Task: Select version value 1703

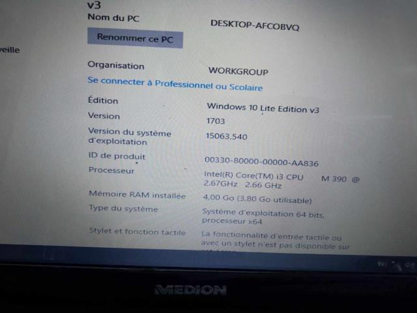Action: point(216,121)
